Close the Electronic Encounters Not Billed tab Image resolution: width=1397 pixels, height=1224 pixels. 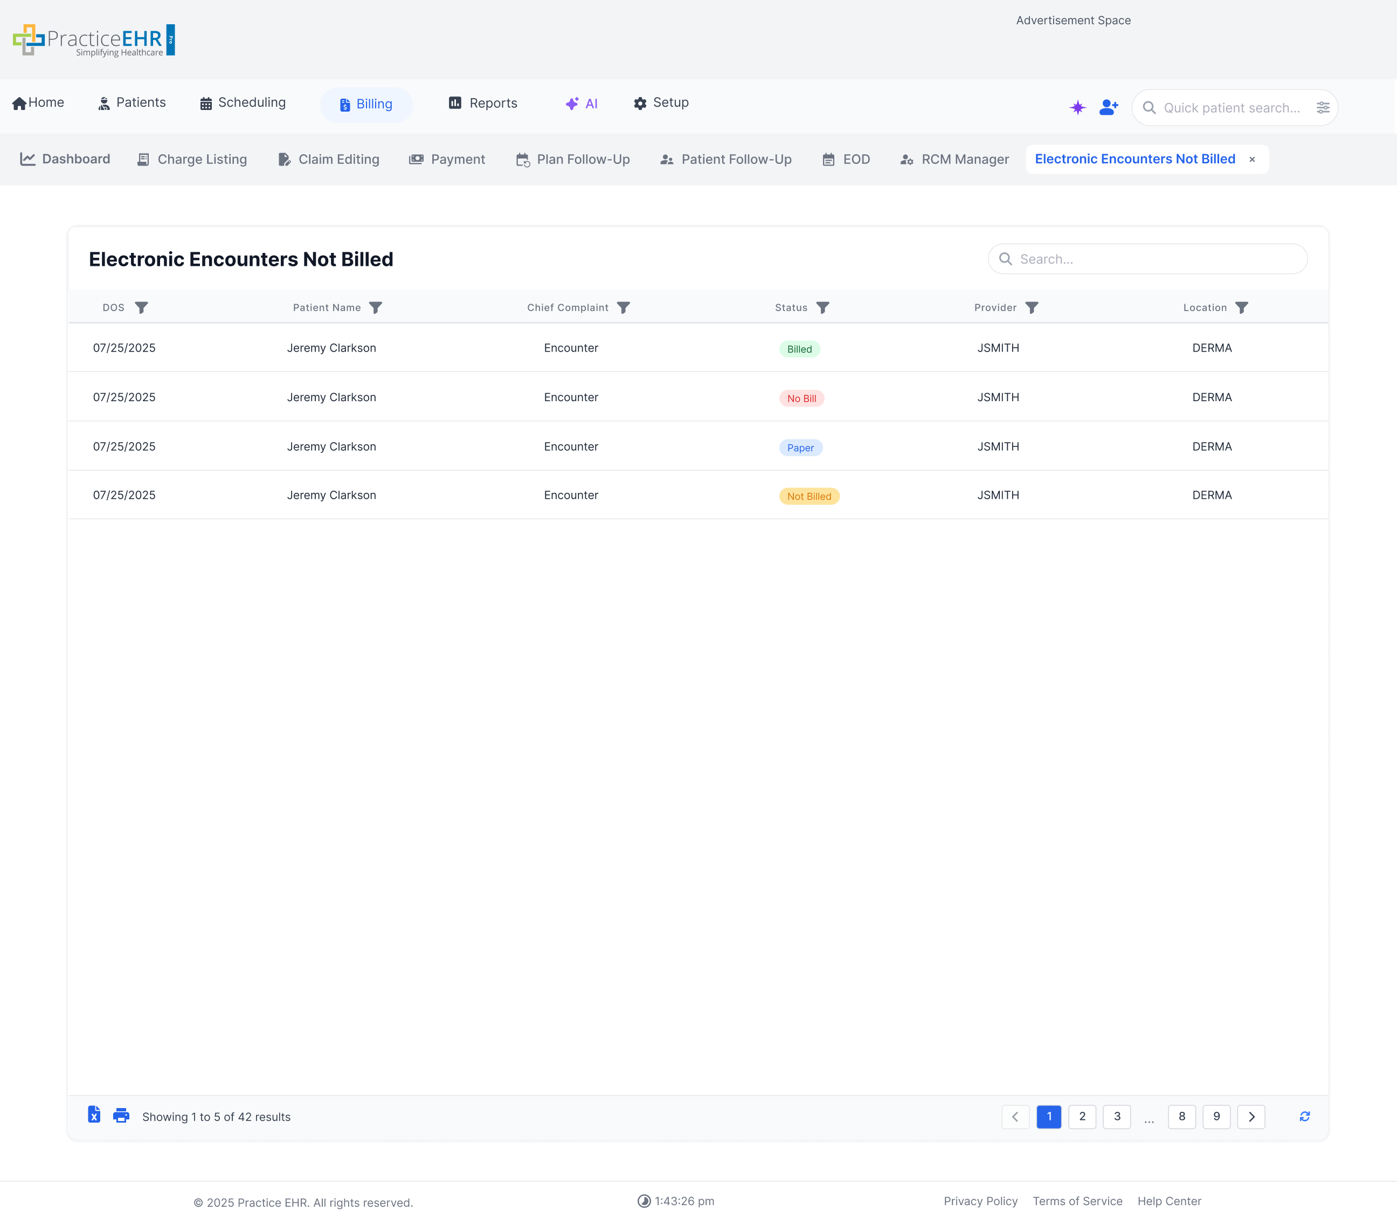[1251, 159]
